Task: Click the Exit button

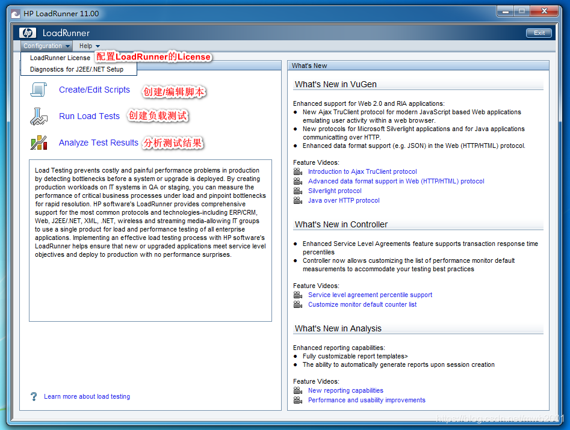Action: 539,33
